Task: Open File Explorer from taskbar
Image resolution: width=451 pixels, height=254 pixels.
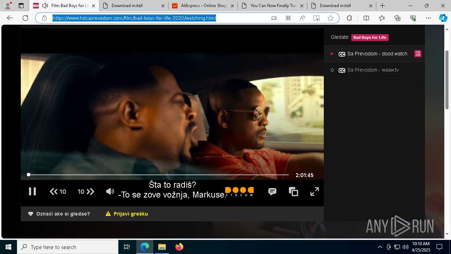Action: (x=162, y=247)
